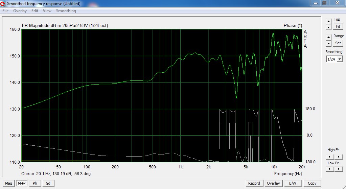Viewport: 346px width, 189px height.
Task: Decrease Range with down arrow
Action: [x=328, y=43]
